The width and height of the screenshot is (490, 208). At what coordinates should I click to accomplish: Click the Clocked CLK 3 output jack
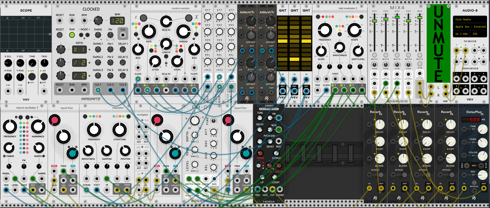click(123, 90)
